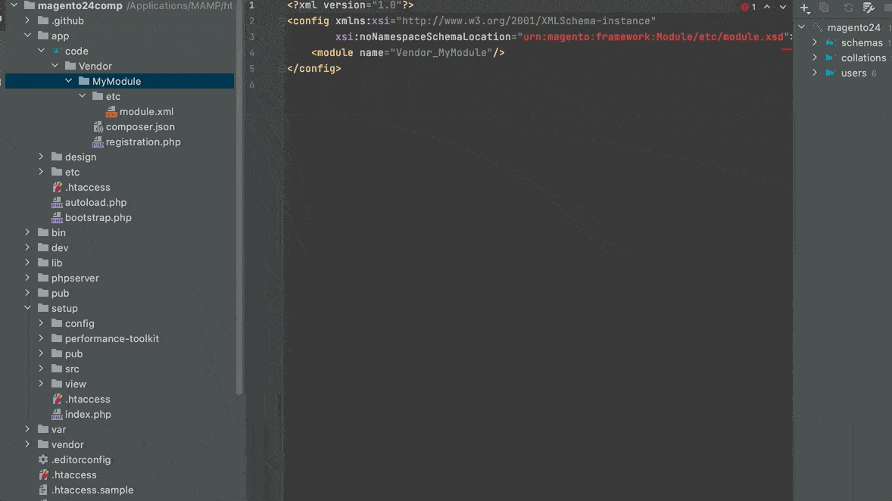The height and width of the screenshot is (501, 892).
Task: Click the module name line in the editor
Action: pos(409,52)
